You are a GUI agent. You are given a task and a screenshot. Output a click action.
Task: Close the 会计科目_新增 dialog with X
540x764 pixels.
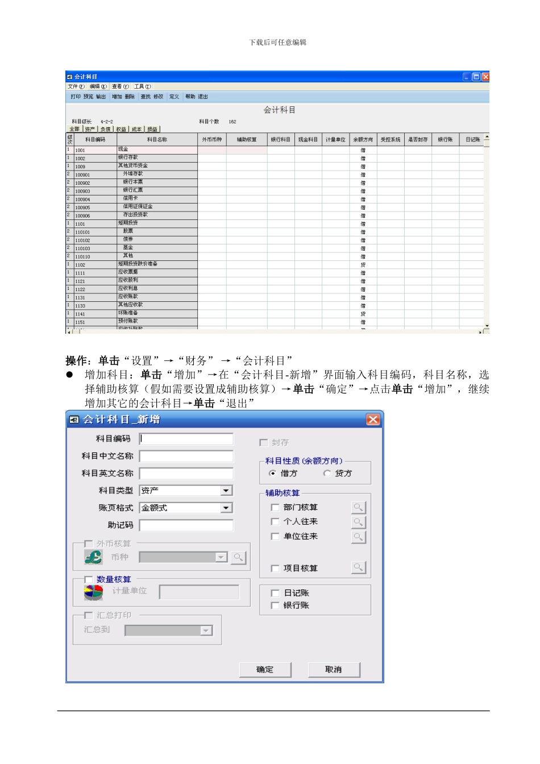pos(373,420)
